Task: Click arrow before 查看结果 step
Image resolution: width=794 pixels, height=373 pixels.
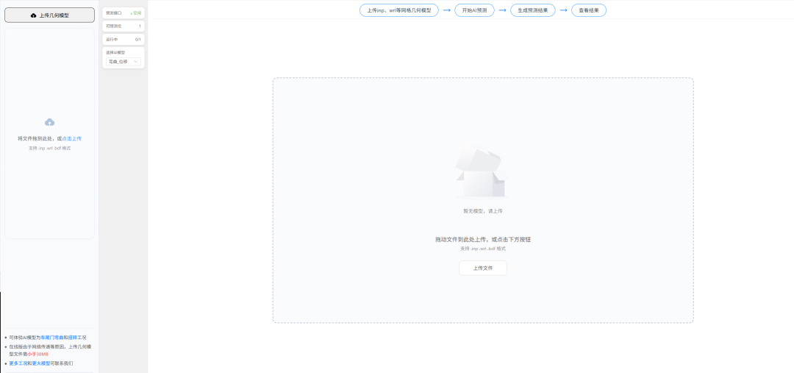Action: click(563, 10)
